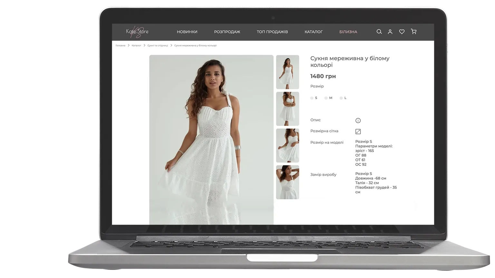Open the ТОП ПРОДАЖІВ section
Viewport: 495px width, 278px height.
272,32
